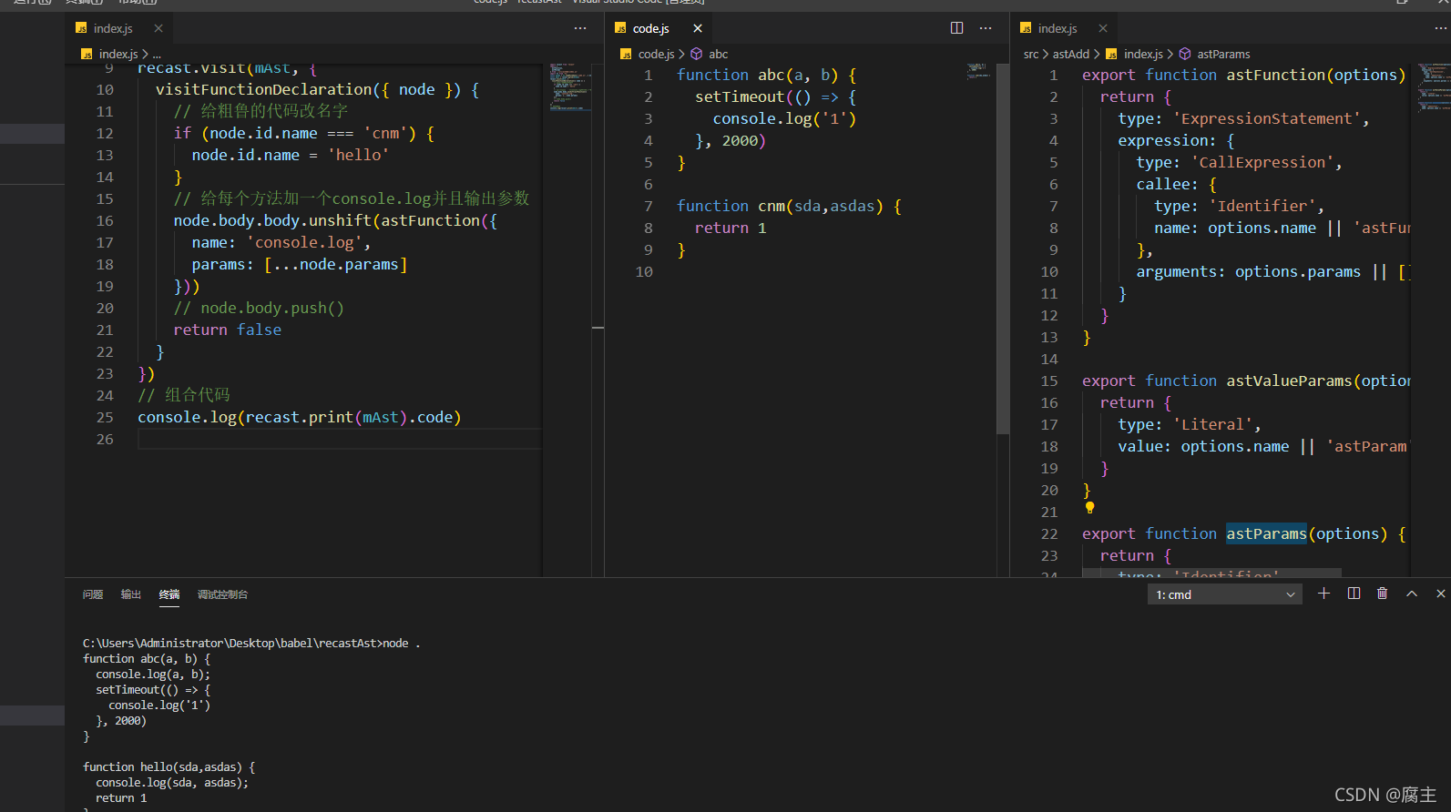
Task: Click the 'setTimeout' call in code.js
Action: click(x=740, y=96)
